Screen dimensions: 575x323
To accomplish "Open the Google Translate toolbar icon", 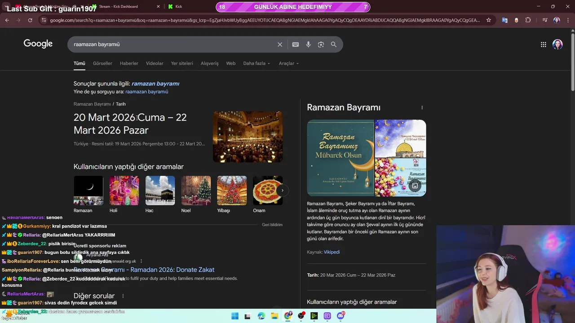I will [x=505, y=20].
